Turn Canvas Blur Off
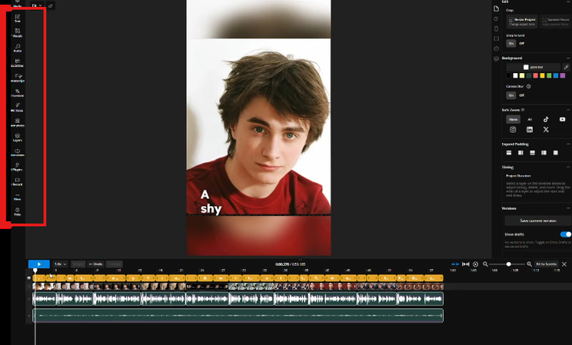 [x=522, y=95]
